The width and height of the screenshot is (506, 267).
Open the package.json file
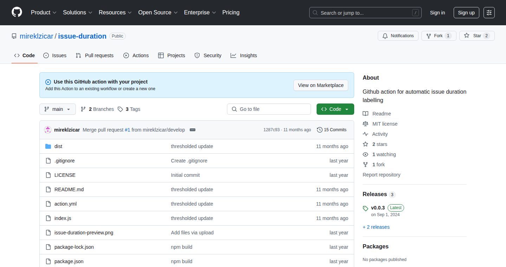click(69, 261)
